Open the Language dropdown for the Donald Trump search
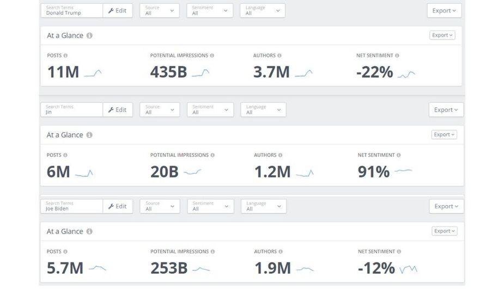Screen dimensions: 504x296 262,10
